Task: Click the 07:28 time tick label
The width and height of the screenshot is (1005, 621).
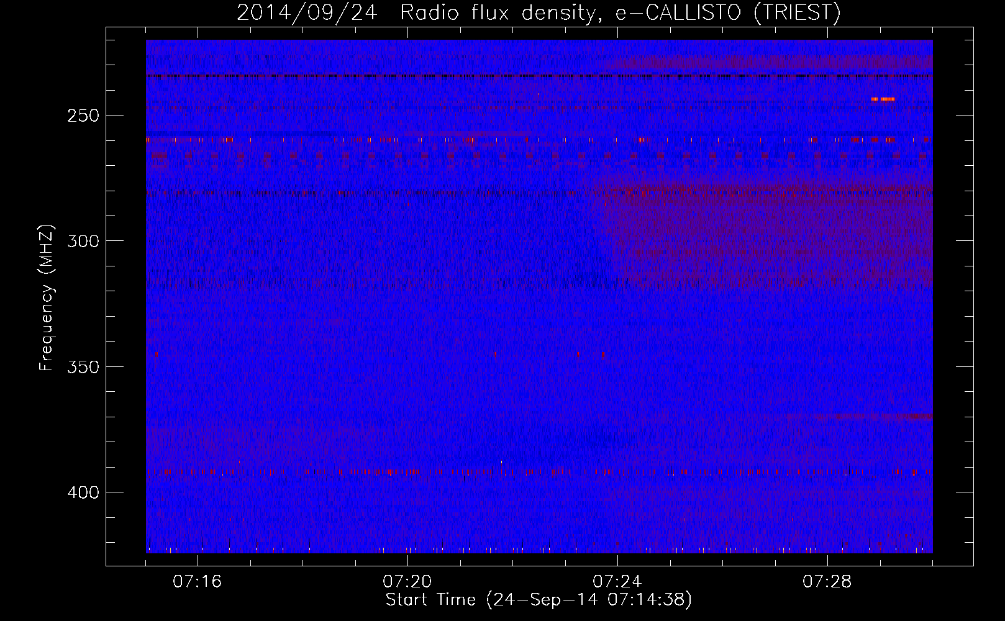Action: (x=827, y=582)
